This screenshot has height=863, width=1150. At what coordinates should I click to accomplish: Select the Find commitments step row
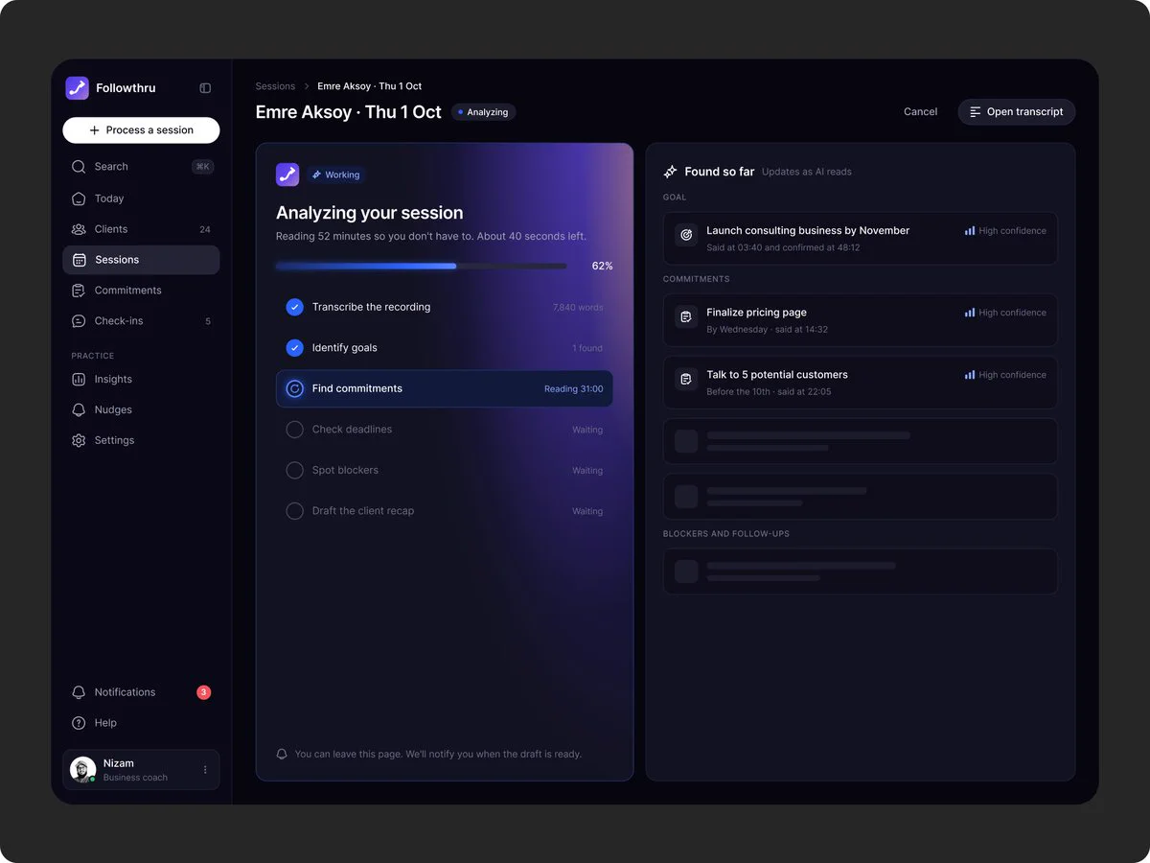click(445, 388)
